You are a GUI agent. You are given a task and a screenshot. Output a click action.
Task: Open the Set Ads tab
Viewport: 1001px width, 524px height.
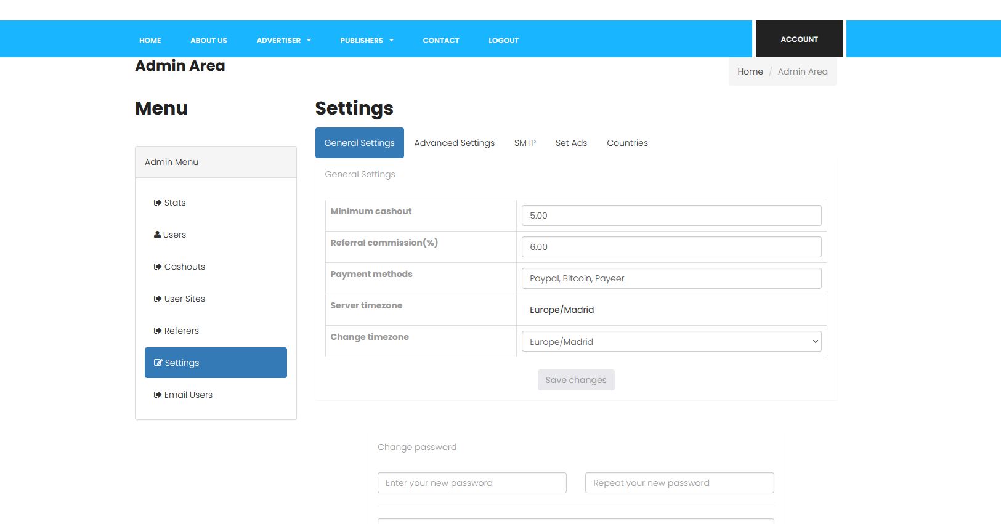[x=571, y=143]
